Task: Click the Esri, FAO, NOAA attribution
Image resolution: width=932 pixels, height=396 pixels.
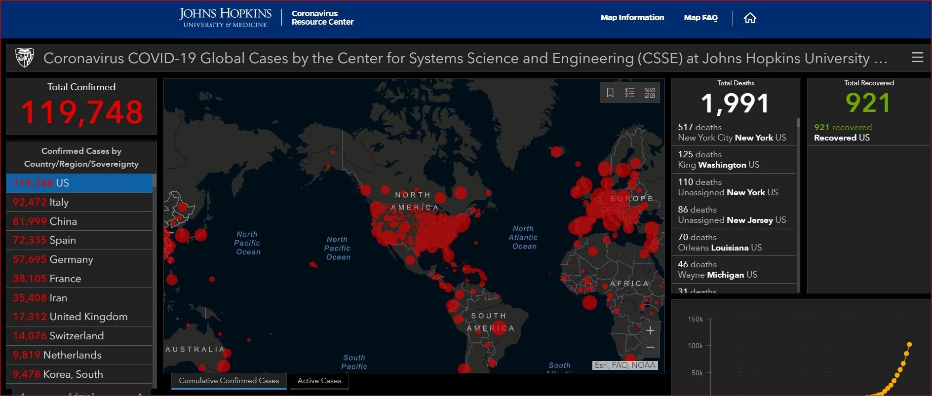Action: [x=625, y=365]
